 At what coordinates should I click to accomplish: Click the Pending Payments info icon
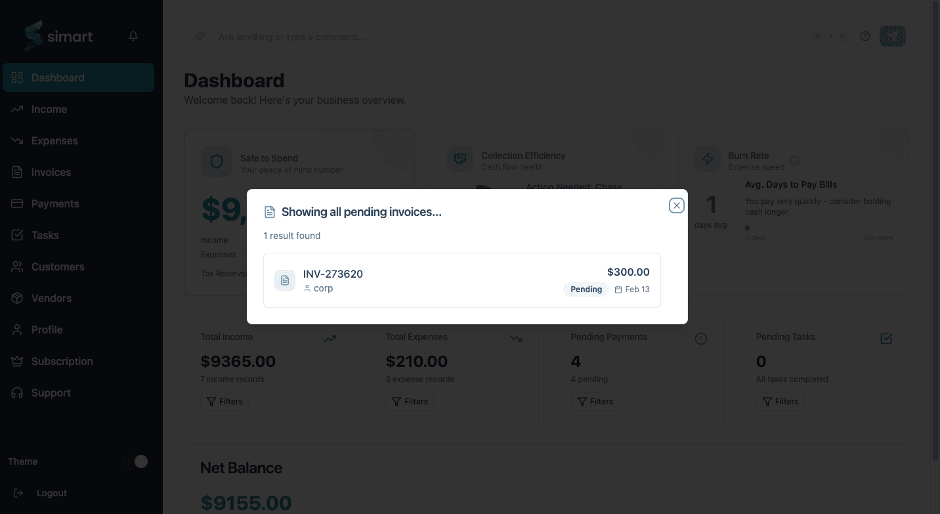pyautogui.click(x=700, y=338)
